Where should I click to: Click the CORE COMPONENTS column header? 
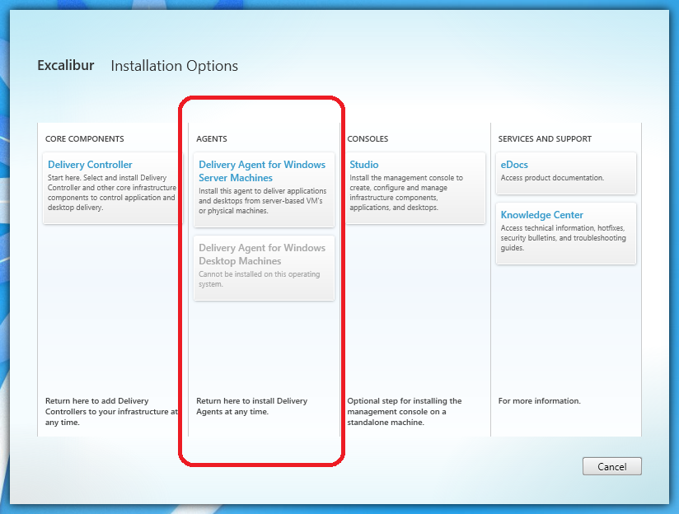click(85, 139)
